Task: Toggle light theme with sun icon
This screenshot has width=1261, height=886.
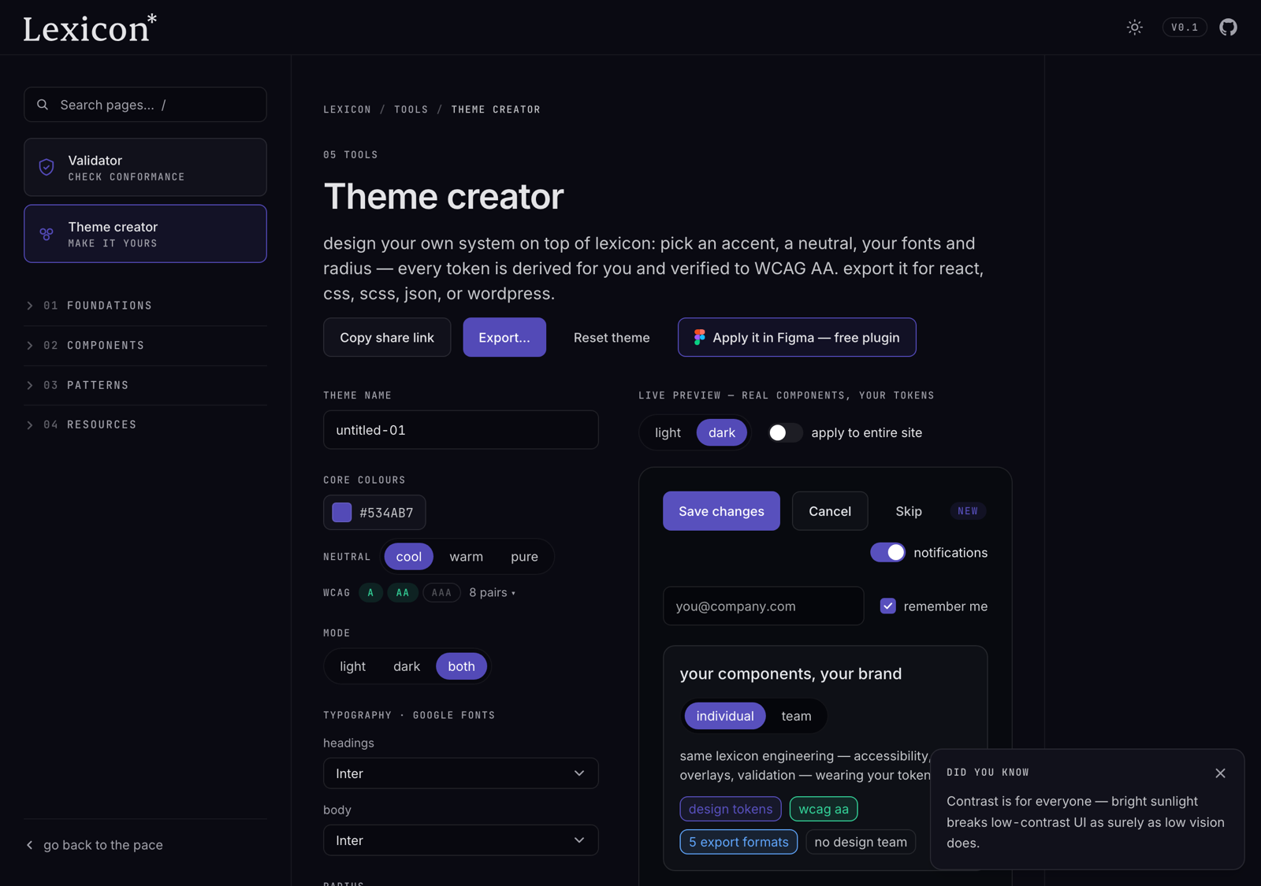Action: tap(1135, 28)
